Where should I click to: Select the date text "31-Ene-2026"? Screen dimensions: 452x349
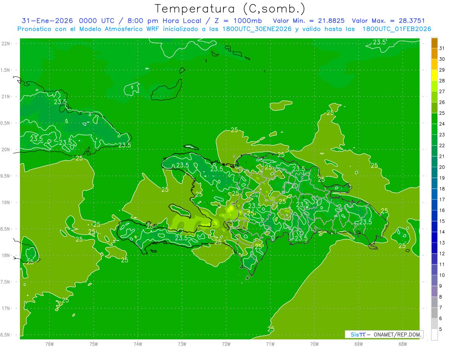click(47, 21)
